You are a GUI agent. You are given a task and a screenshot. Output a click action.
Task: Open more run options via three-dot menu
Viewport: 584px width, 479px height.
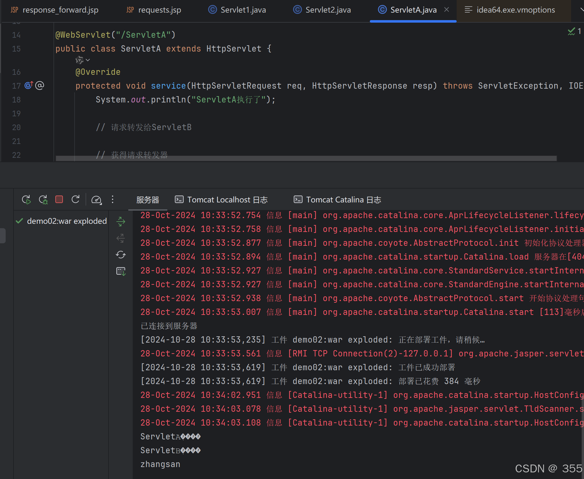coord(112,199)
